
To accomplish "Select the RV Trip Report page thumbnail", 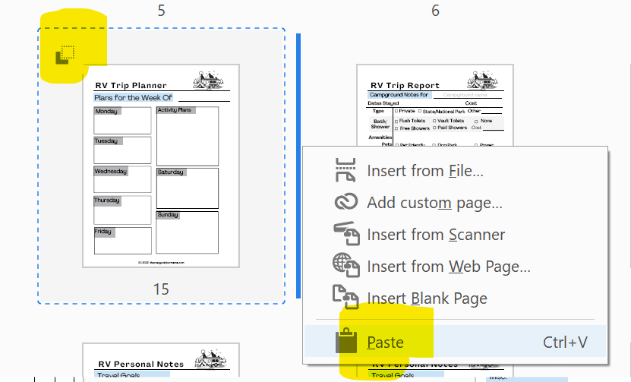I will coord(434,105).
